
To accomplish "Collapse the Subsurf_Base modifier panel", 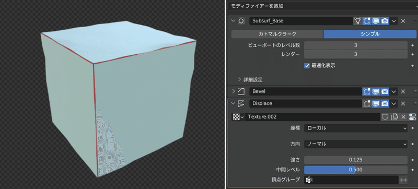I will point(233,21).
